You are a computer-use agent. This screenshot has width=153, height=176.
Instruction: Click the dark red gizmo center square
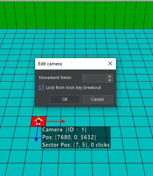click(39, 121)
